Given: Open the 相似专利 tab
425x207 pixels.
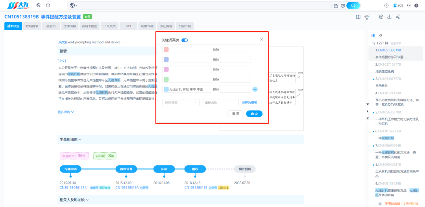Looking at the screenshot, I should point(185,26).
